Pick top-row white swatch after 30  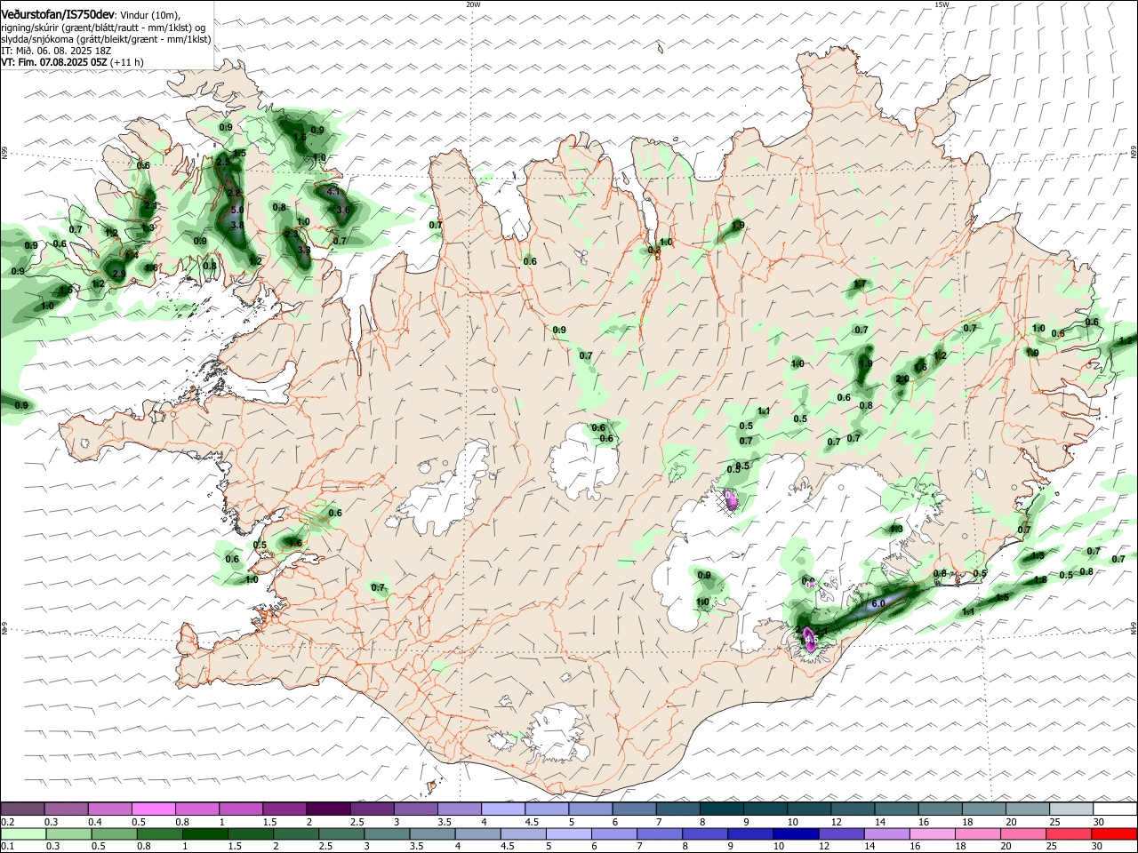pyautogui.click(x=1115, y=809)
